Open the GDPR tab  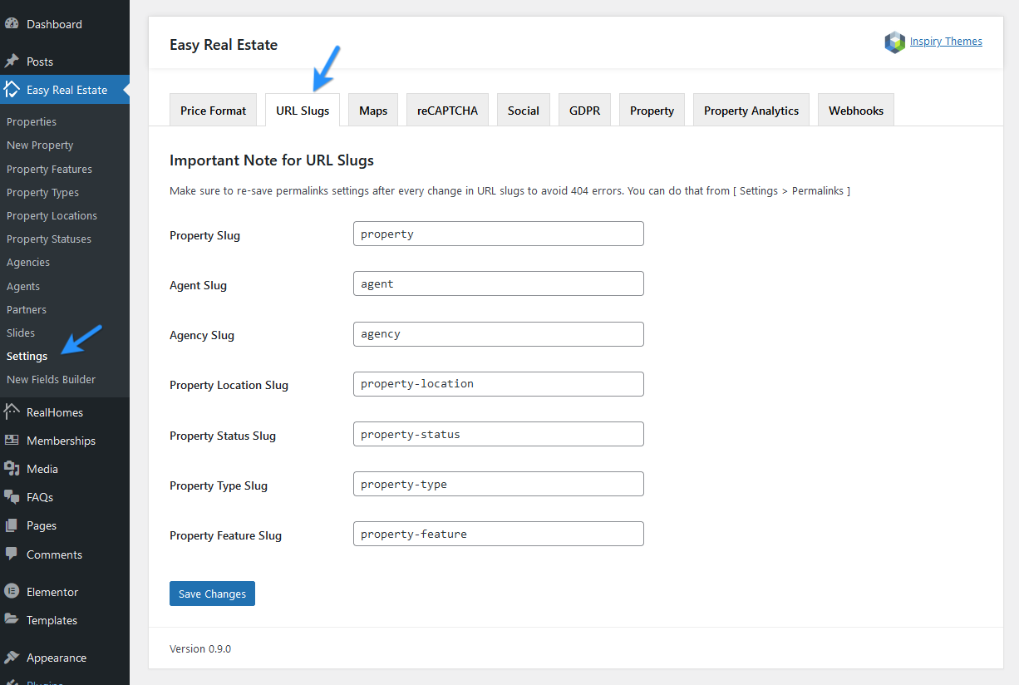pos(584,111)
